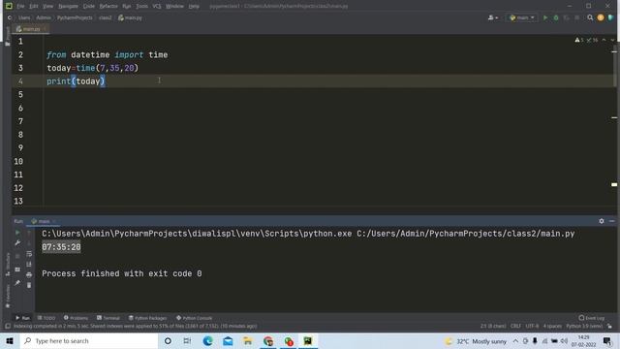Viewport: 620px width, 349px height.
Task: Open the Project tool window sidebar button
Action: [x=8, y=37]
